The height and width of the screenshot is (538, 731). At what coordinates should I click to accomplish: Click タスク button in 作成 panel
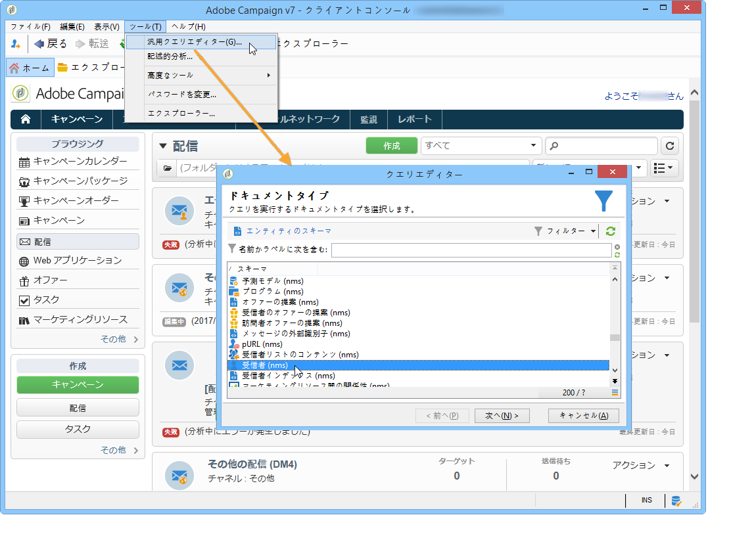pyautogui.click(x=78, y=430)
